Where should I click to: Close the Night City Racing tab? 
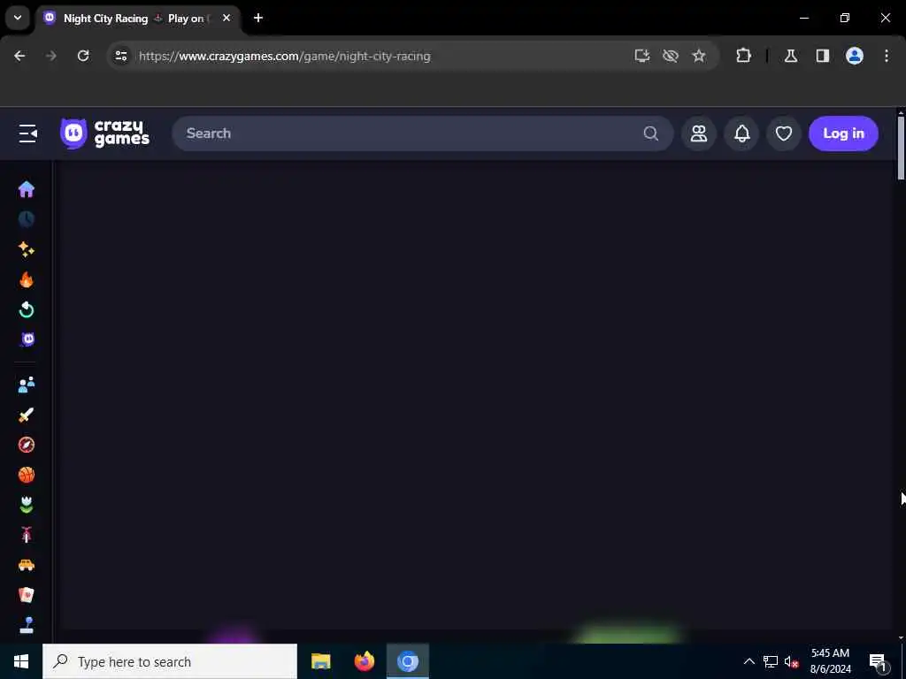226,18
